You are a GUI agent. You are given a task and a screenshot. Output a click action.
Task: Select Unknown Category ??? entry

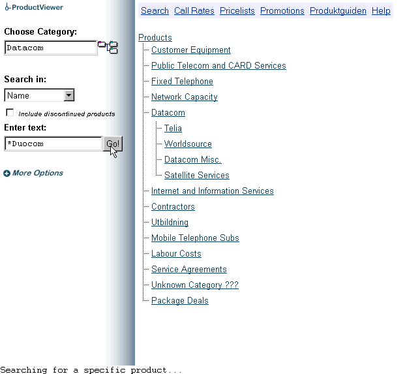click(195, 285)
